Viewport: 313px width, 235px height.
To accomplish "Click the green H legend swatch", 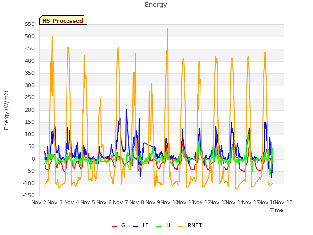I will pos(159,226).
